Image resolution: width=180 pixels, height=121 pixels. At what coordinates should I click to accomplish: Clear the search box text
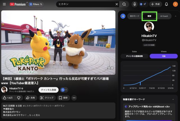(117, 4)
